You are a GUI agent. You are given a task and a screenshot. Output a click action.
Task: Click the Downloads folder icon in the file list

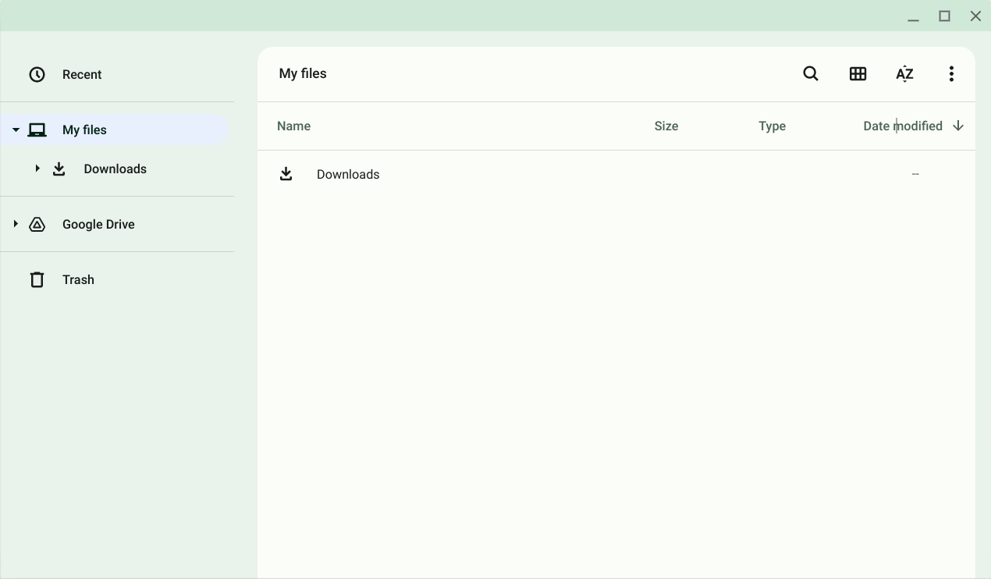(286, 173)
